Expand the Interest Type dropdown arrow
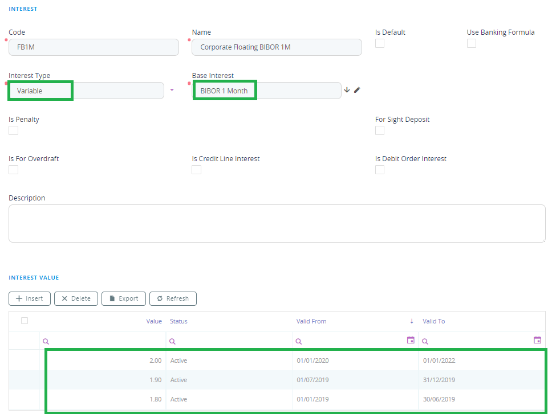 coord(172,91)
